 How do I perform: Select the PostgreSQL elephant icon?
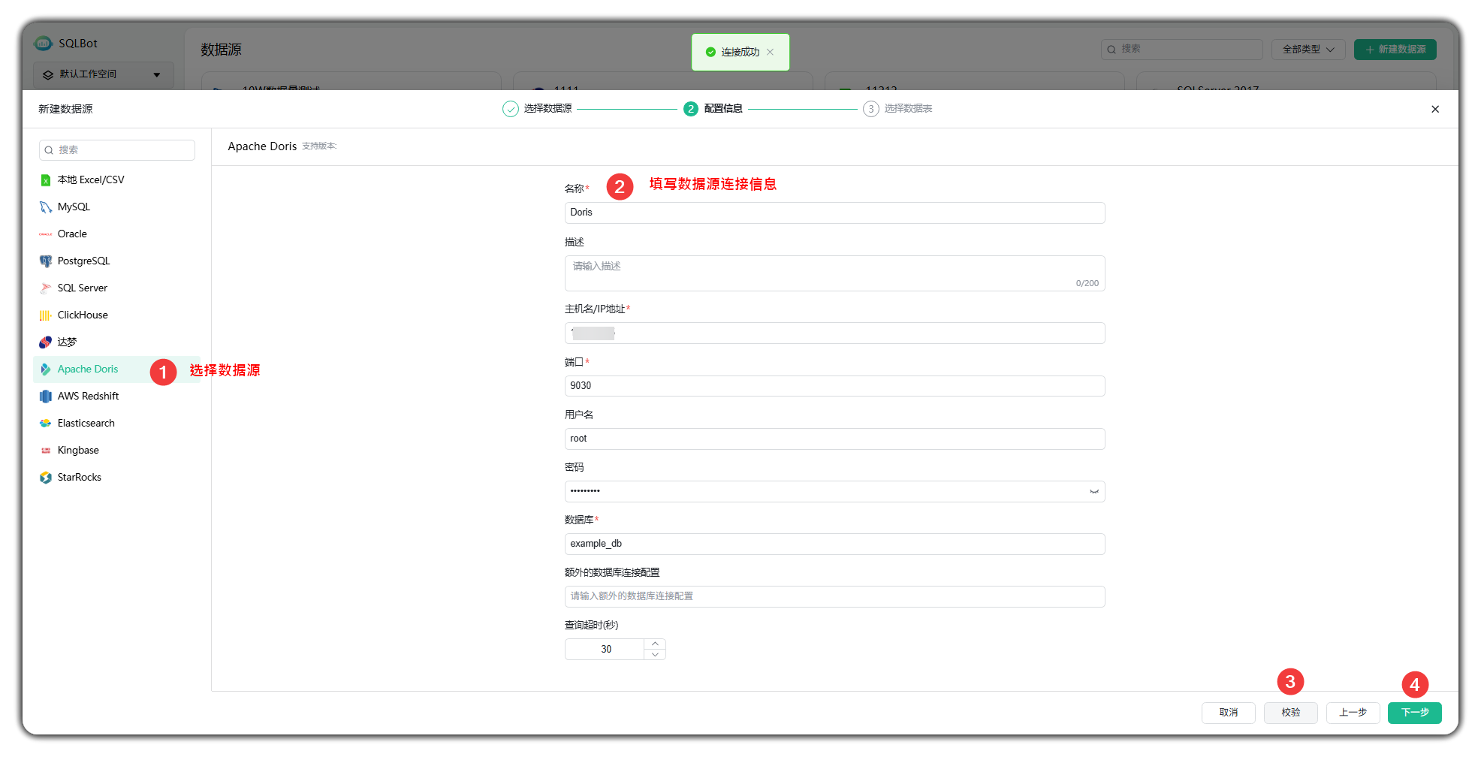(x=45, y=261)
